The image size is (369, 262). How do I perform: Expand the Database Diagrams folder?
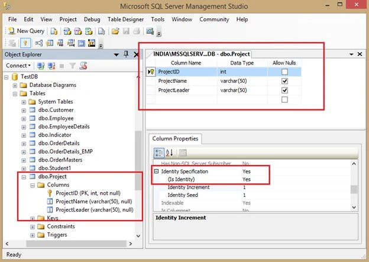pos(15,85)
